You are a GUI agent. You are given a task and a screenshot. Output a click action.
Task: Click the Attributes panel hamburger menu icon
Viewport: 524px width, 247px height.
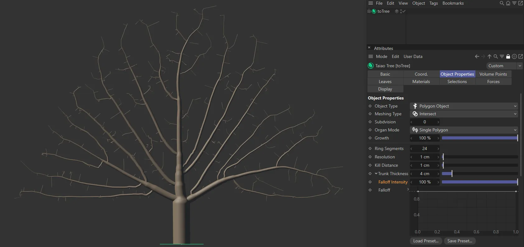coord(370,56)
